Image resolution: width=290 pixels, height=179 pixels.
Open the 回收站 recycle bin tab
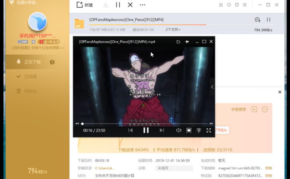[38, 91]
